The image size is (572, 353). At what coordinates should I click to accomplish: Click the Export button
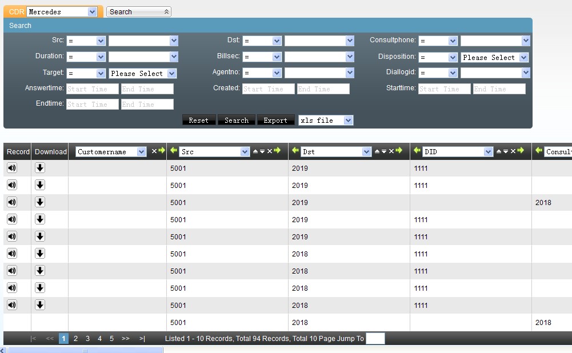pos(275,121)
